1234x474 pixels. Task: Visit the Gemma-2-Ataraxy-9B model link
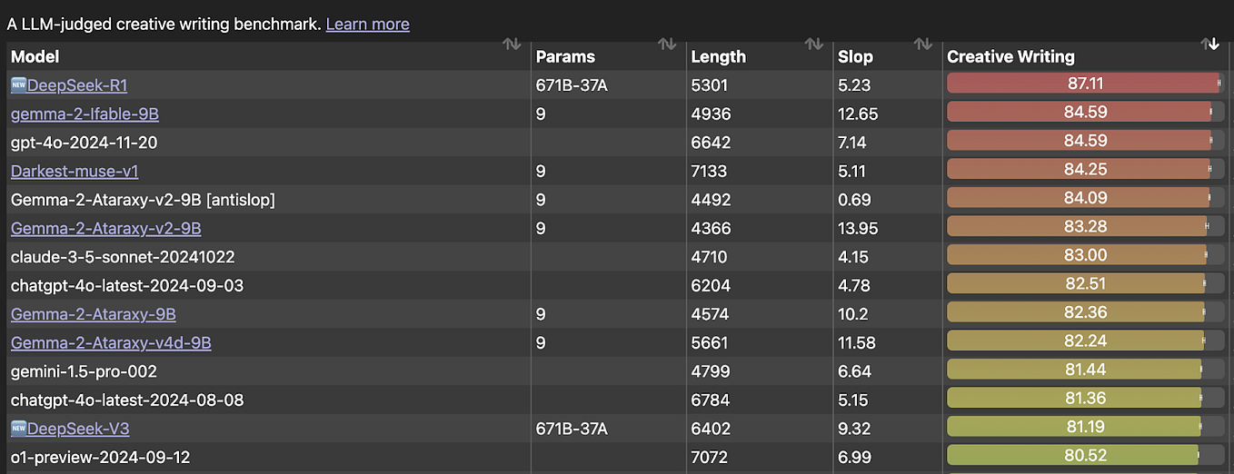pyautogui.click(x=93, y=314)
